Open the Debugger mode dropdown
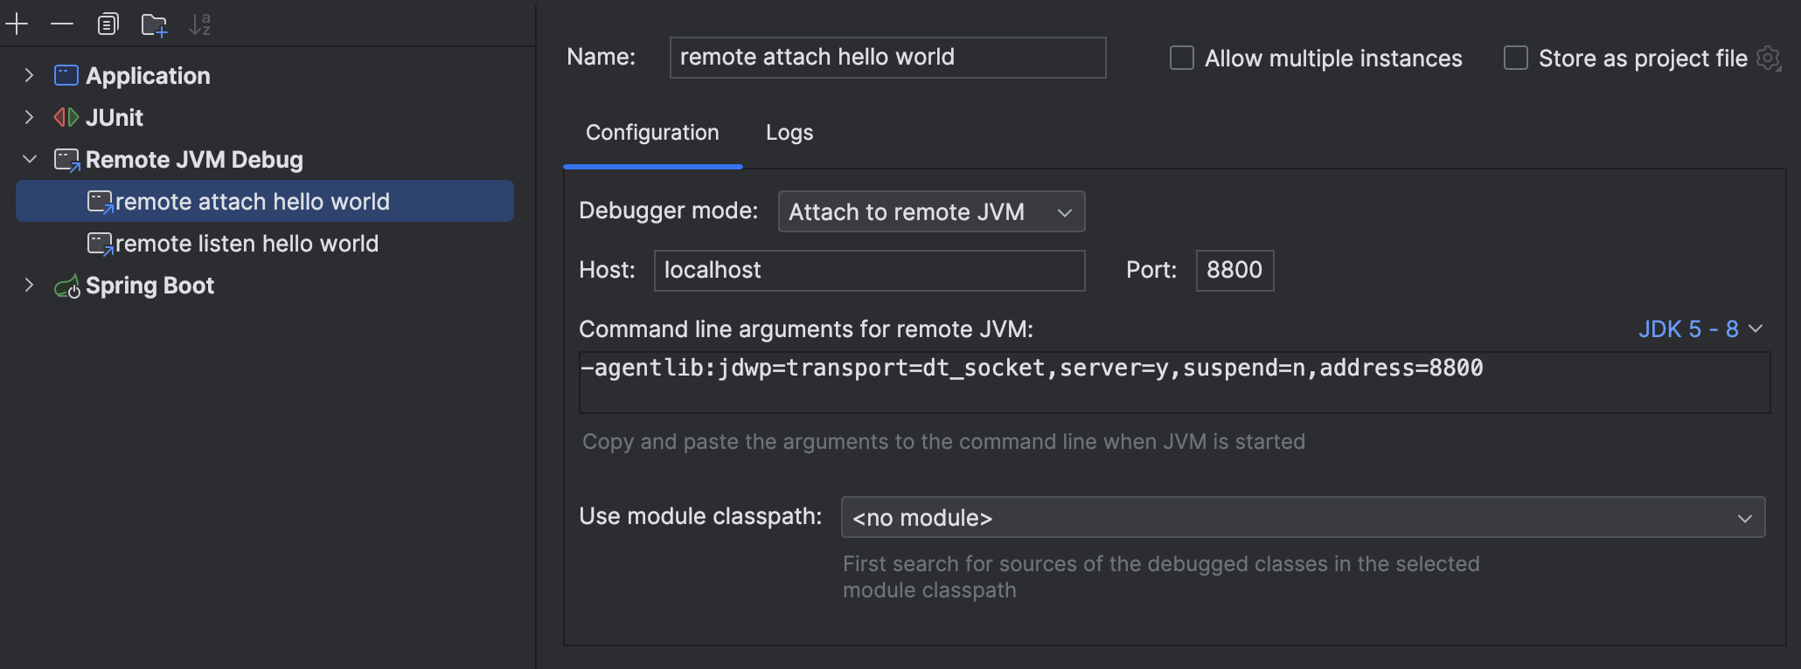This screenshot has width=1801, height=669. pos(931,212)
